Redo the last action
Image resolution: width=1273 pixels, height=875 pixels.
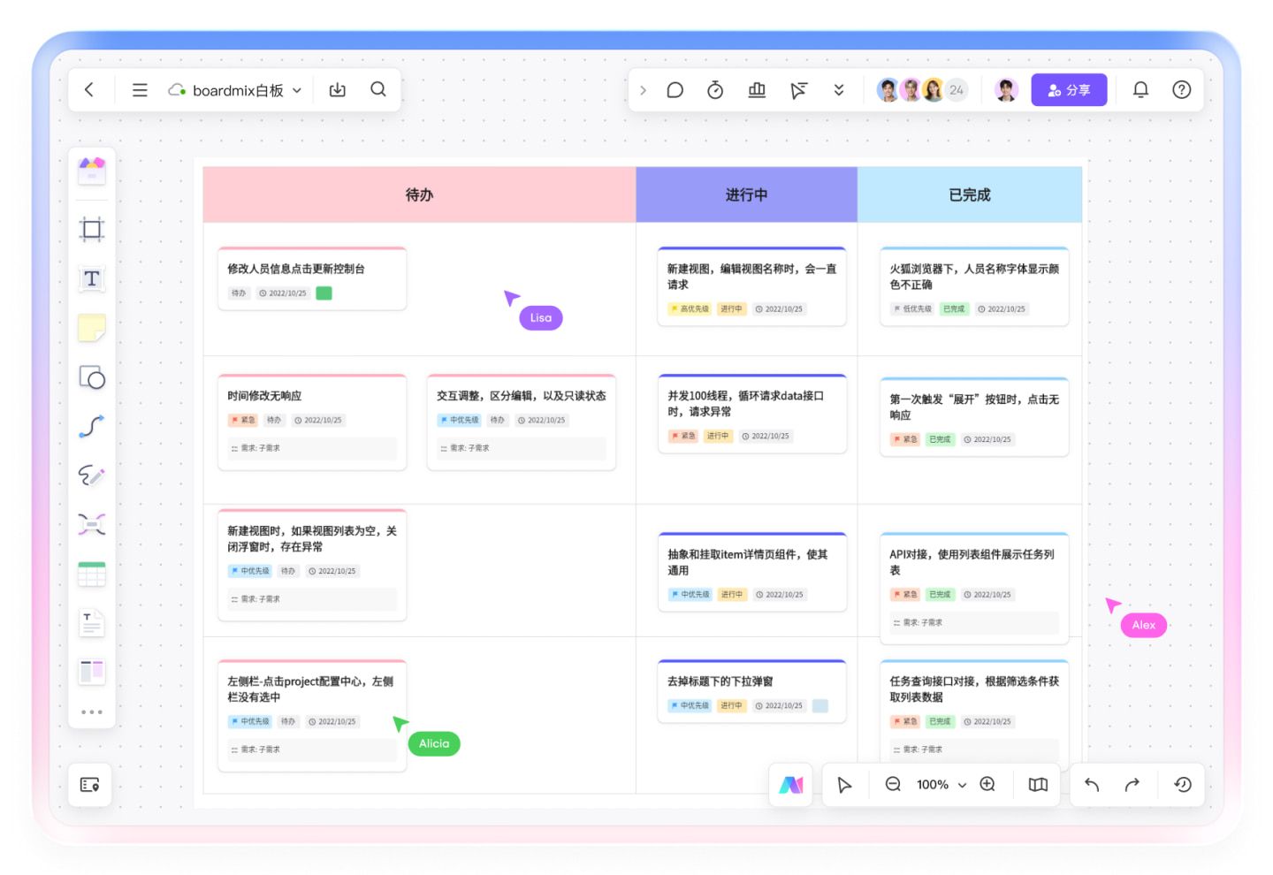[x=1132, y=785]
